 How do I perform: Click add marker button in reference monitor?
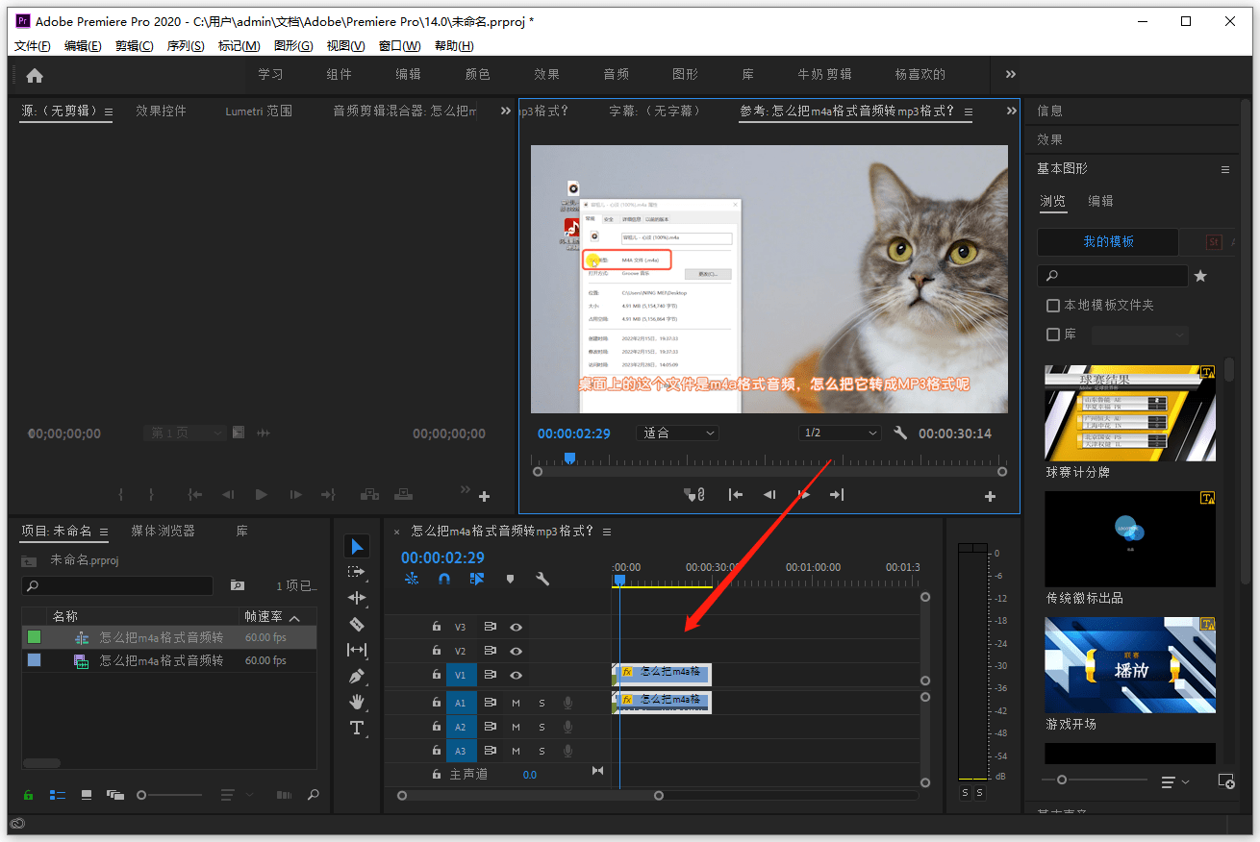point(694,494)
